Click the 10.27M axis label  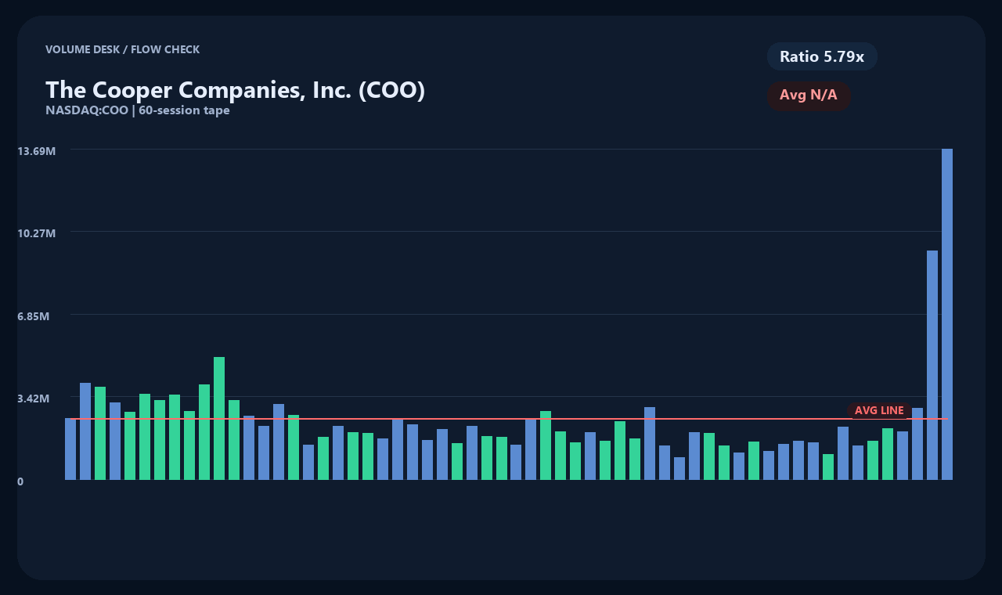click(x=37, y=233)
